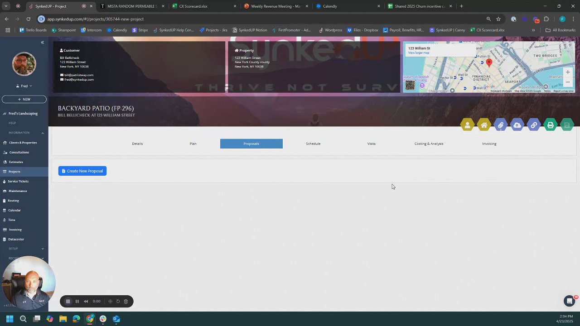580x326 pixels.
Task: Open Slack from the taskbar
Action: pyautogui.click(x=103, y=319)
